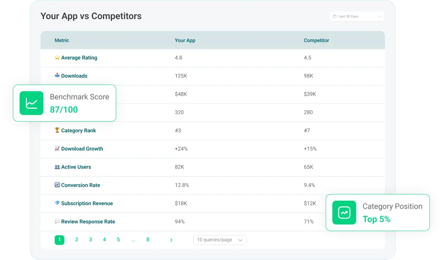Screen dimensions: 443x260
Task: Click the #7 competitor rank value
Action: [x=307, y=131]
